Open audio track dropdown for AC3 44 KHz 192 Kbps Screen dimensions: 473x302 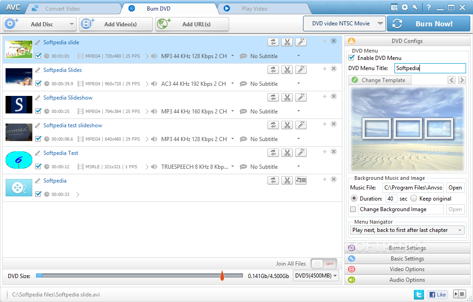(x=232, y=83)
